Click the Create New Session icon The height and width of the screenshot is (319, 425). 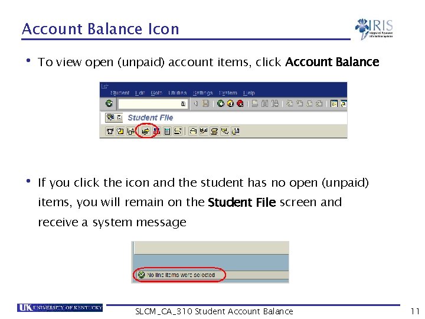tap(334, 103)
